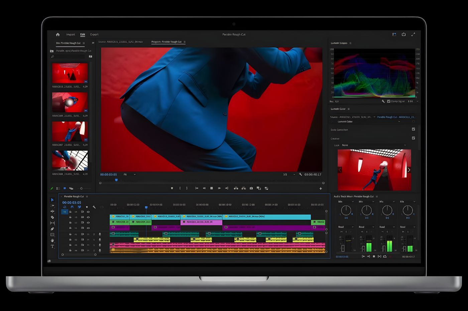Open the Button Editor plus icon

(321, 189)
